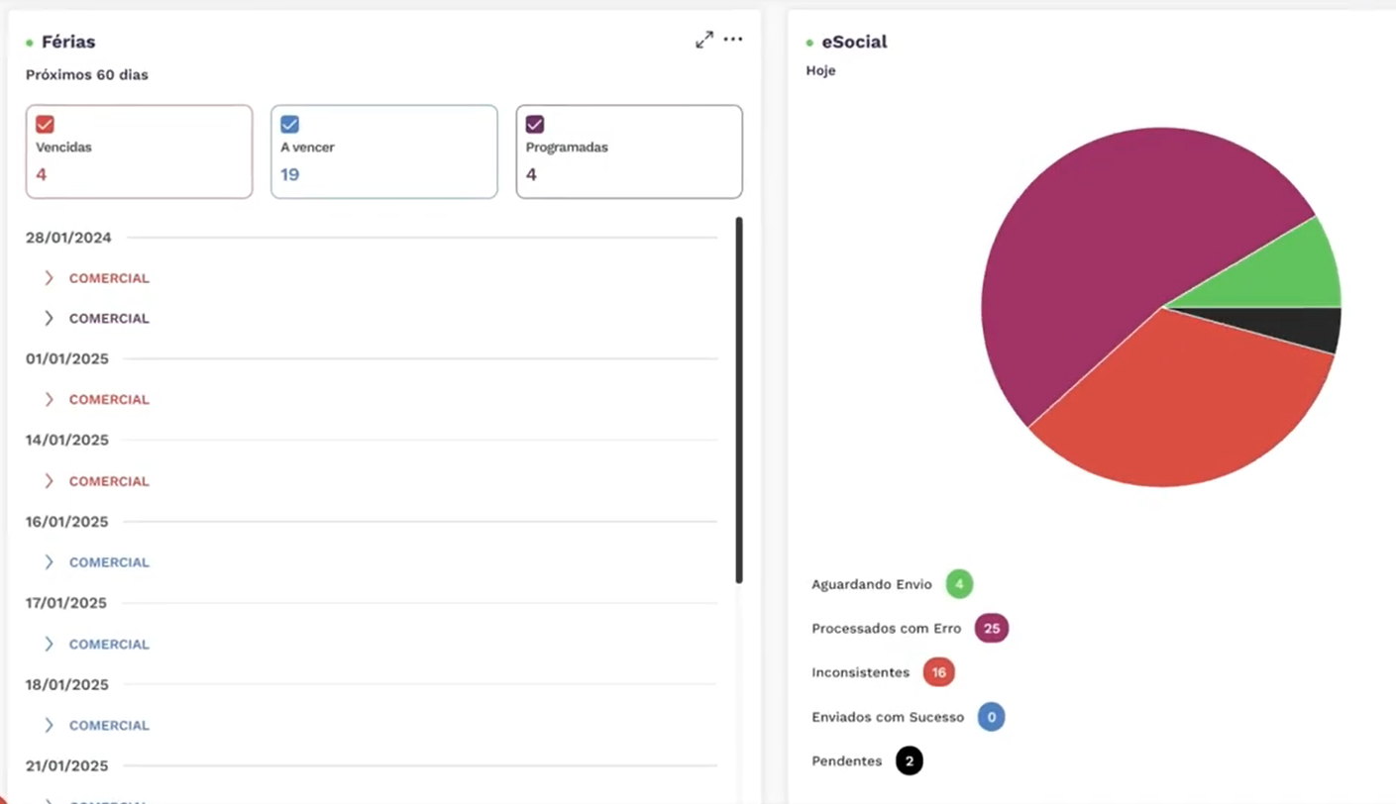Uncheck the Vencidas filter checkbox
The height and width of the screenshot is (804, 1396).
click(45, 124)
